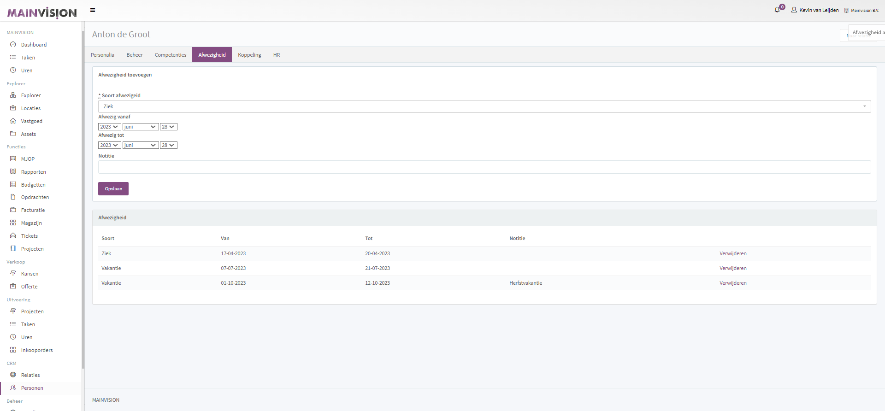Viewport: 885px width, 411px height.
Task: Click the Opslaan button
Action: click(113, 188)
